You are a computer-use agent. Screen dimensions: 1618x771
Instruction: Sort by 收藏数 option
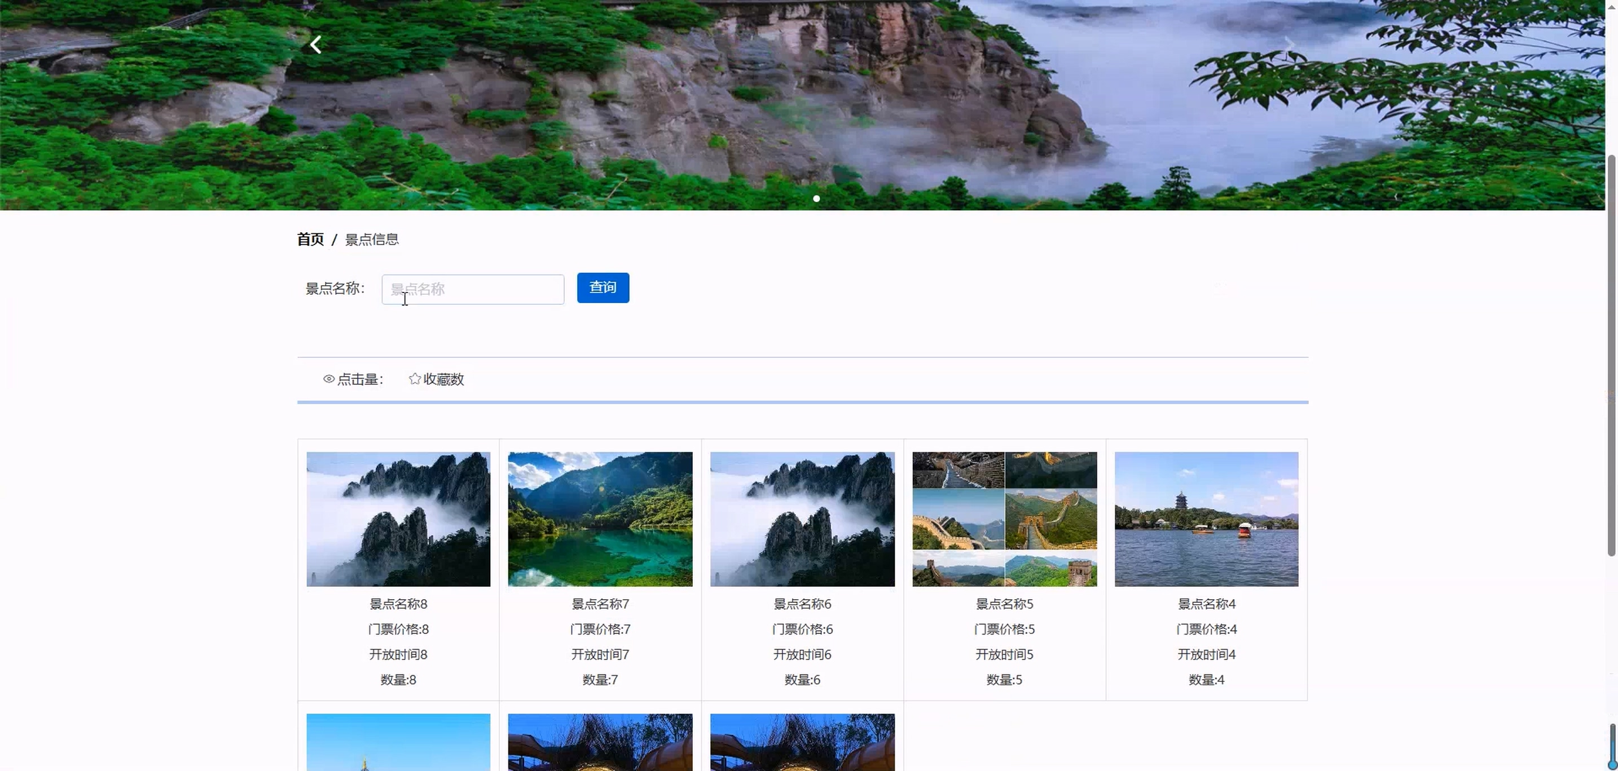point(443,379)
